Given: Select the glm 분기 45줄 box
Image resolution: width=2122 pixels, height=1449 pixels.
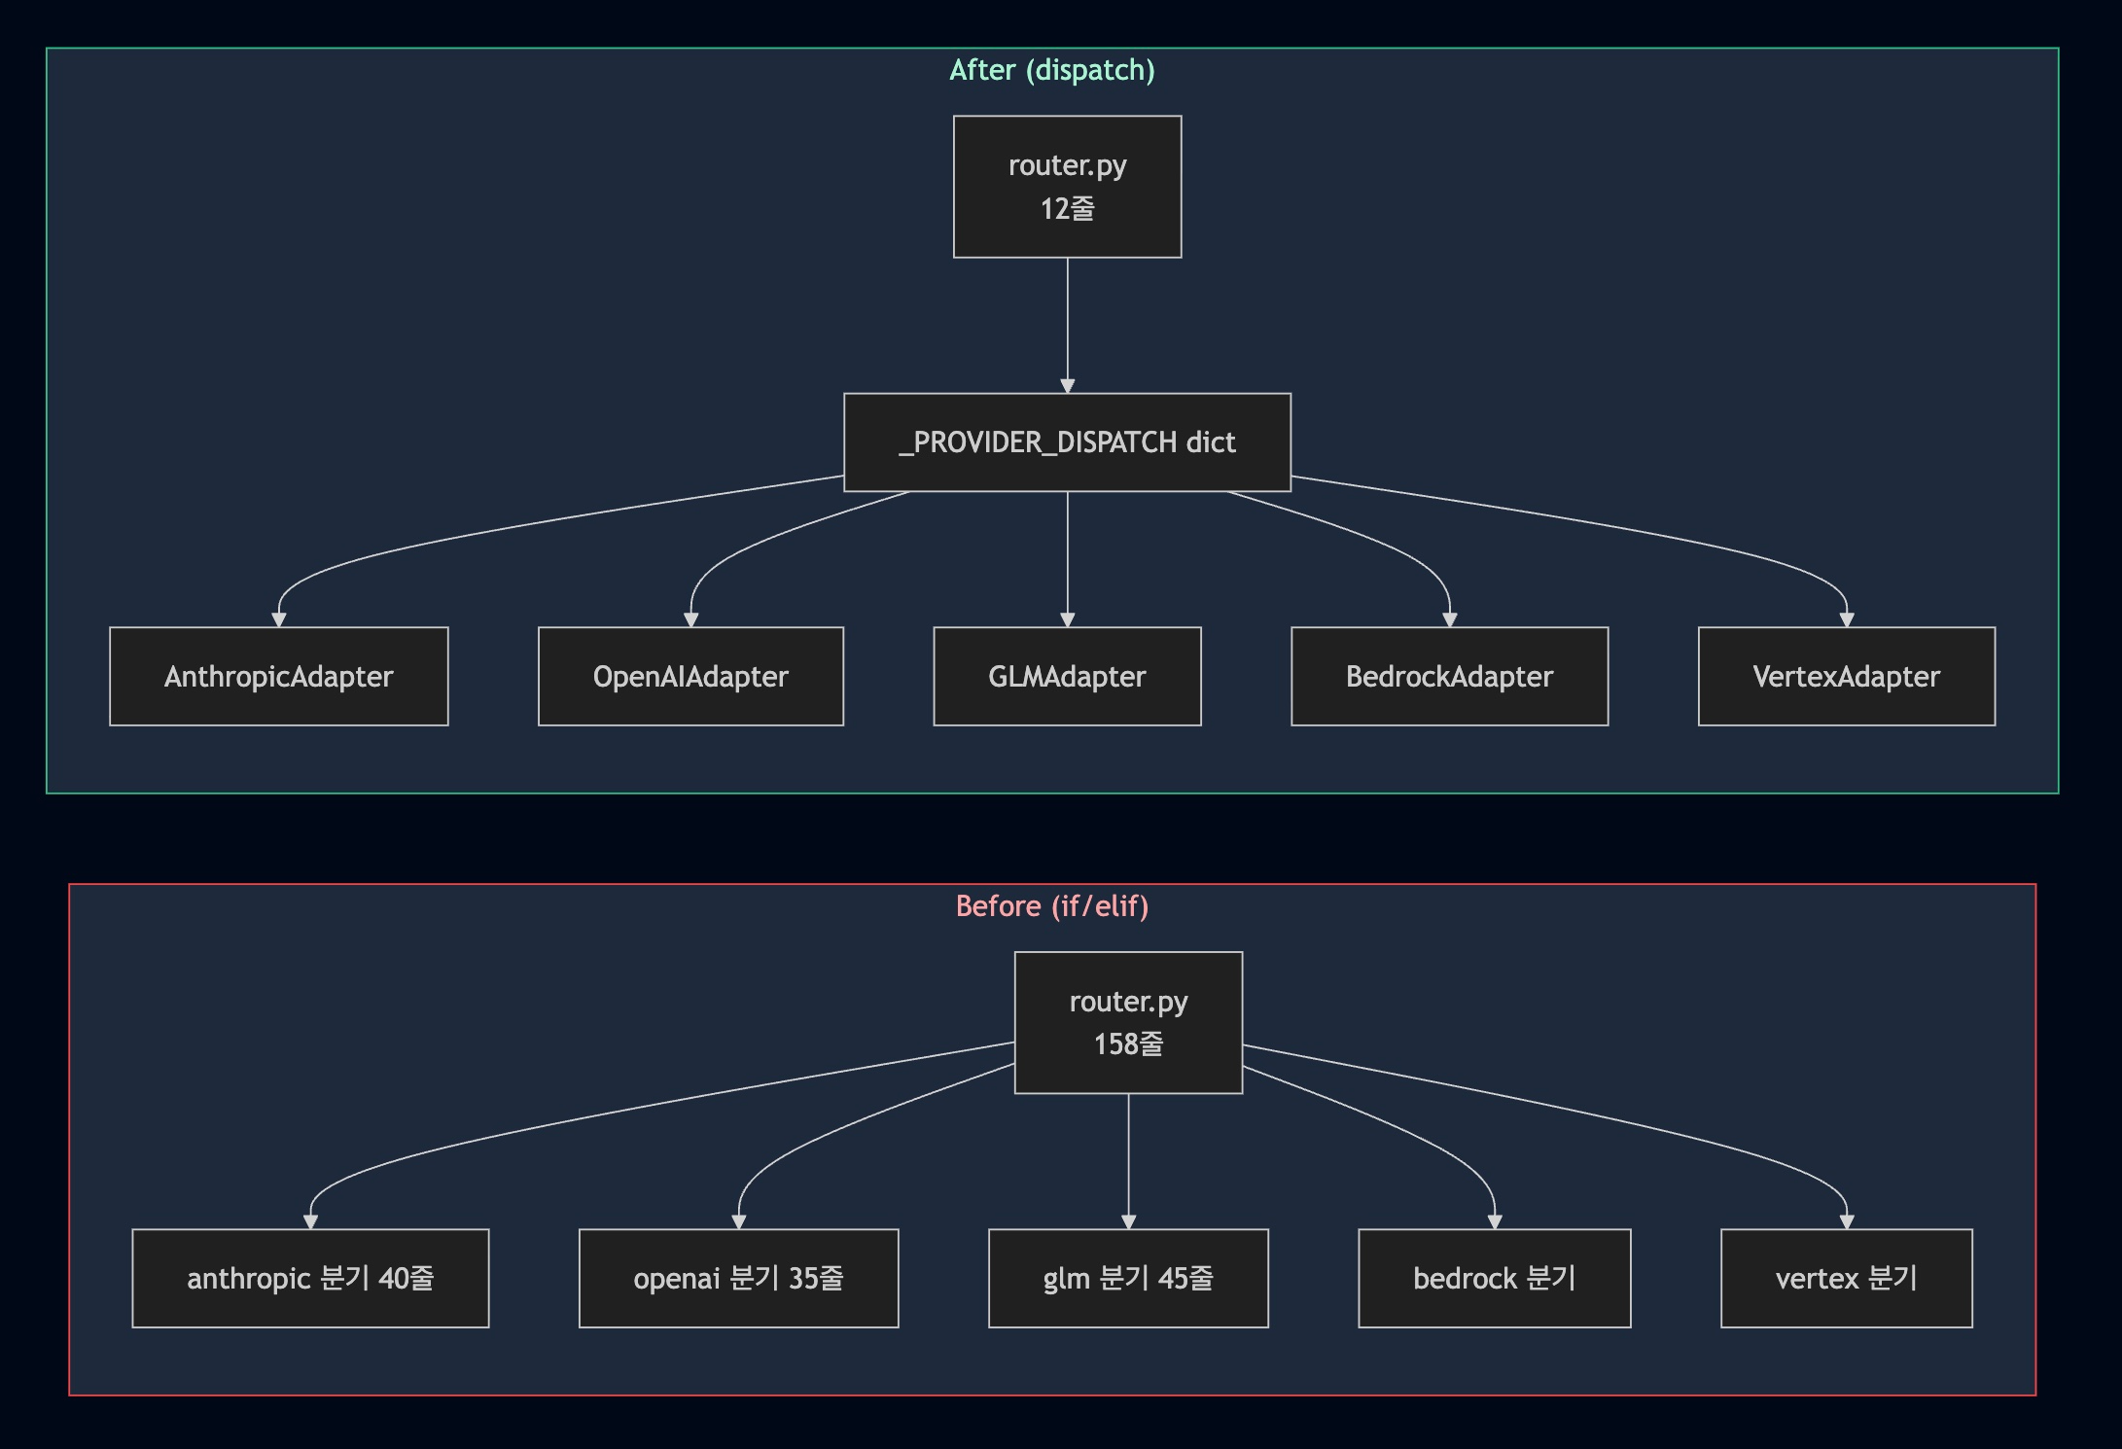Looking at the screenshot, I should (x=1128, y=1278).
